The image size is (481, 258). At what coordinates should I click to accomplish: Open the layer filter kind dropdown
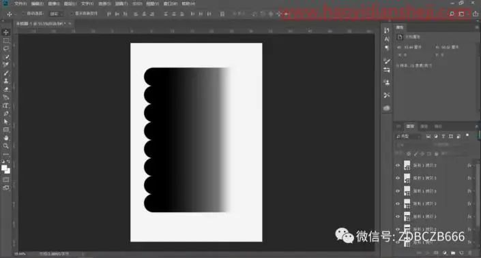pos(408,136)
